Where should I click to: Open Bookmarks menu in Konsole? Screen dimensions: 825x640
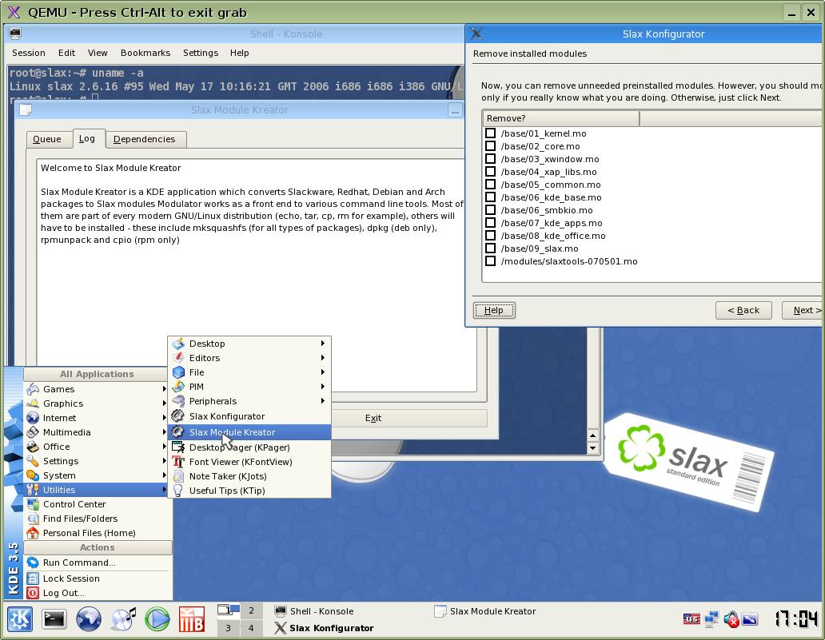(x=145, y=53)
